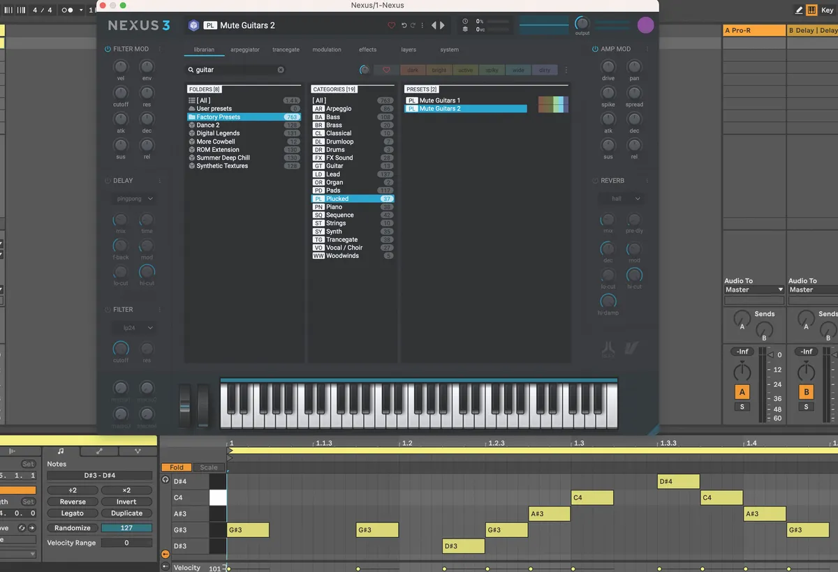Select the Mute Guitars 1 preset
Image resolution: width=838 pixels, height=572 pixels.
click(466, 100)
